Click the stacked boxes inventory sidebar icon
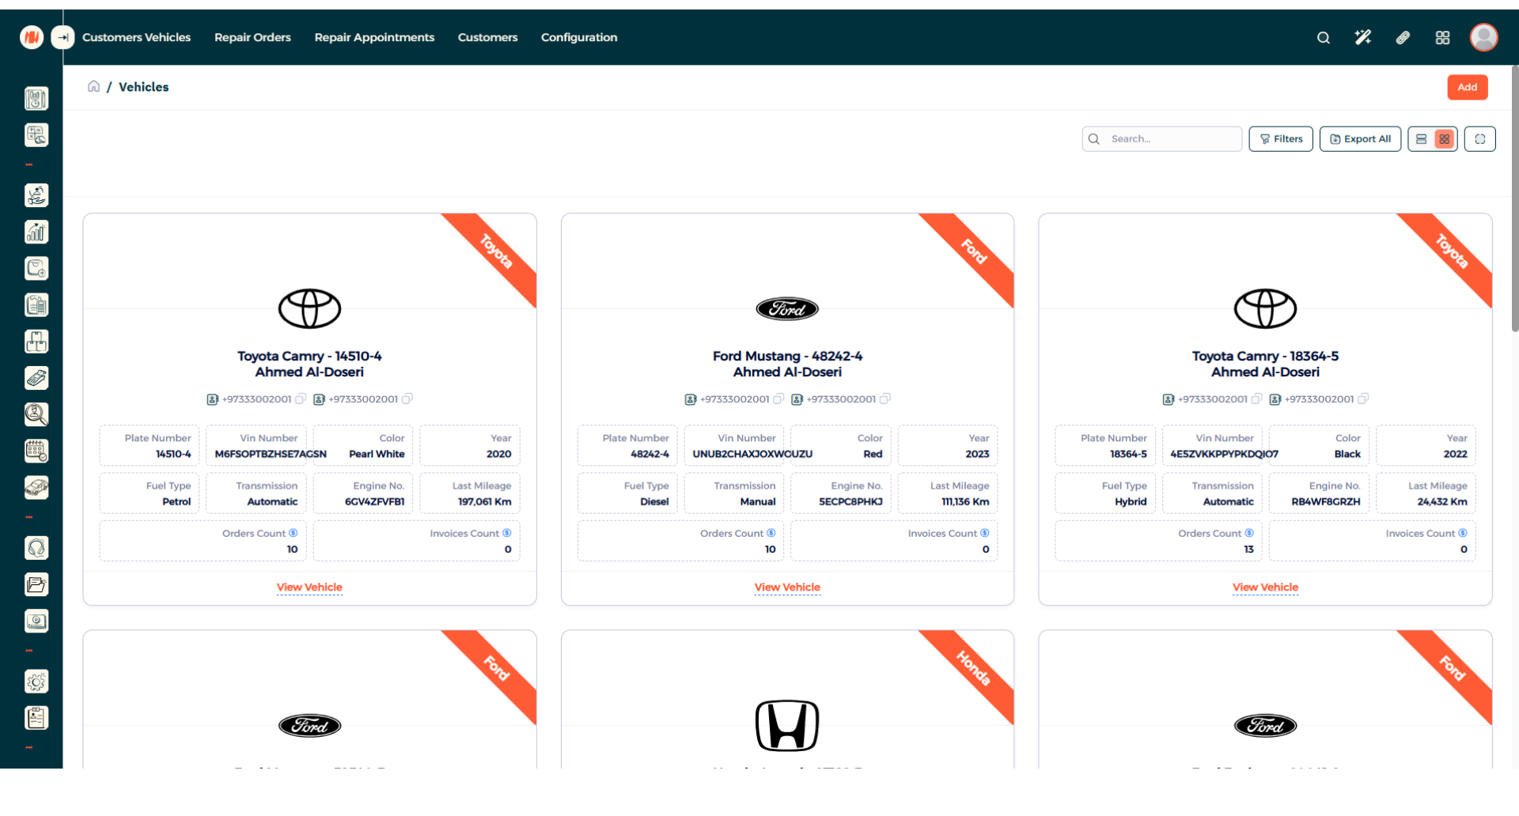 pos(36,342)
